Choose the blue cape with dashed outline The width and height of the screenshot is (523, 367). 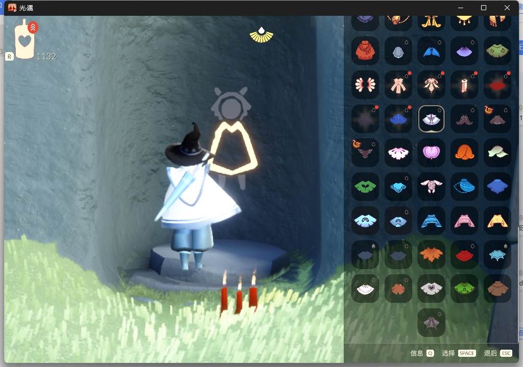coord(464,187)
